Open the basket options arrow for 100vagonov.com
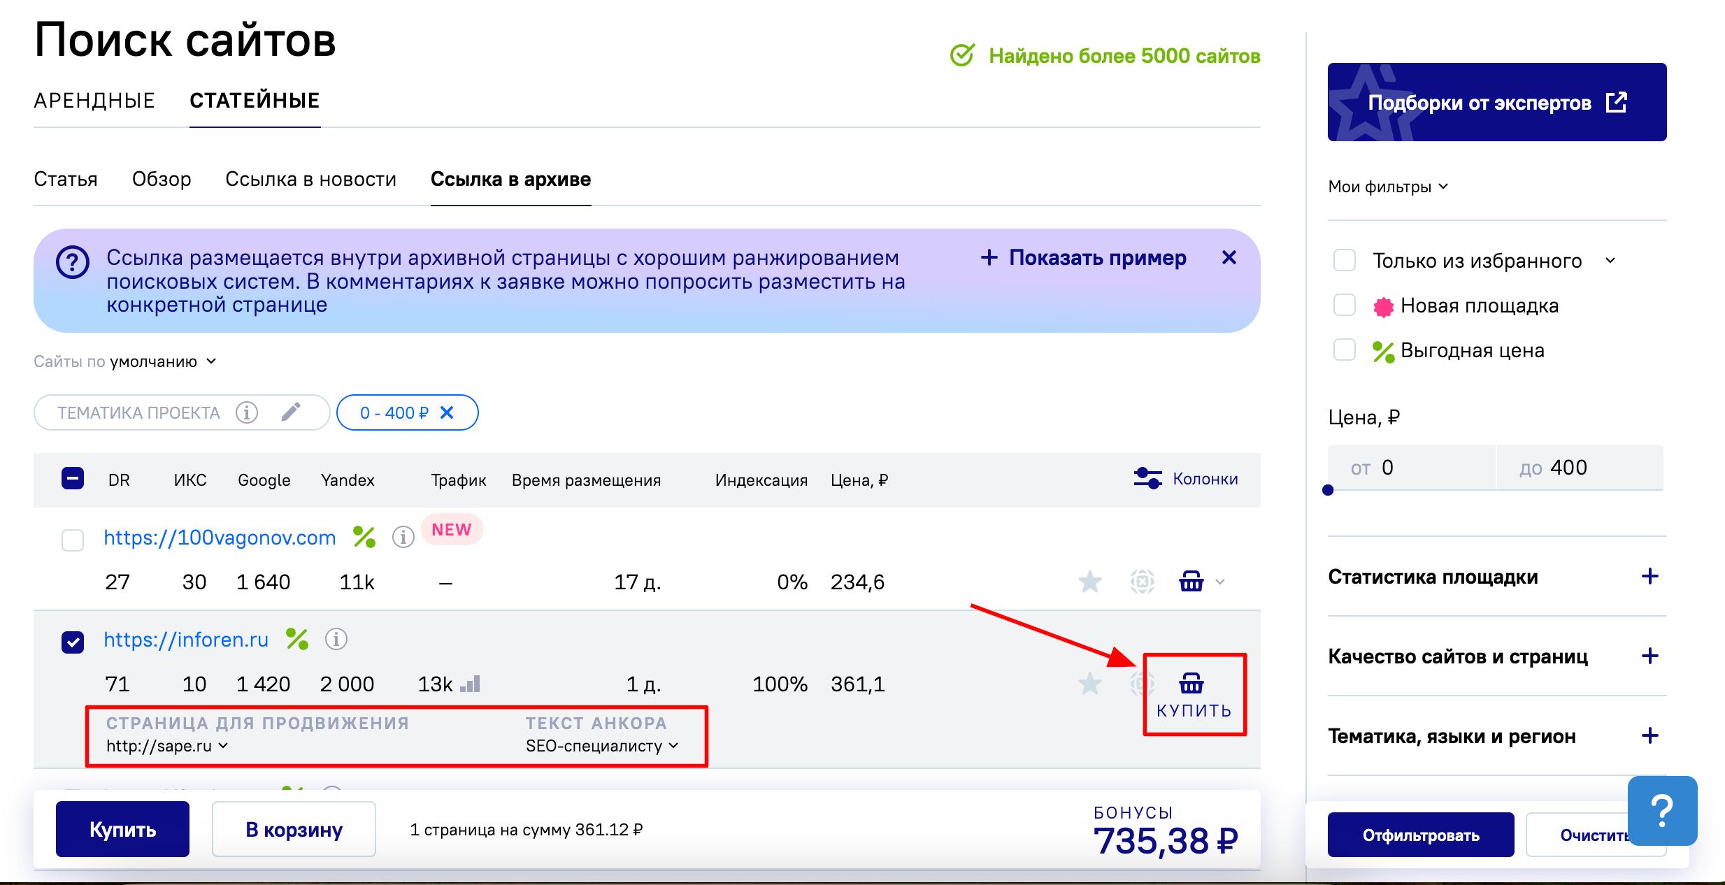This screenshot has width=1725, height=885. (x=1220, y=582)
